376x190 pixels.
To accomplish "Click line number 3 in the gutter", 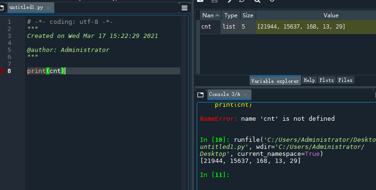I will tap(9, 36).
